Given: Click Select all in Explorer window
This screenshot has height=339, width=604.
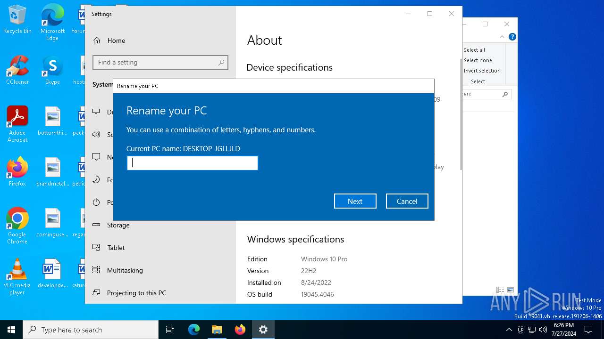Looking at the screenshot, I should [x=474, y=50].
